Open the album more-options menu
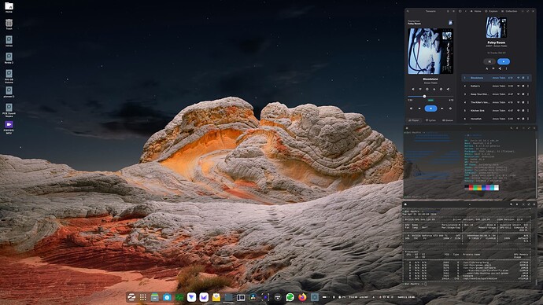543x305 pixels. click(x=506, y=68)
